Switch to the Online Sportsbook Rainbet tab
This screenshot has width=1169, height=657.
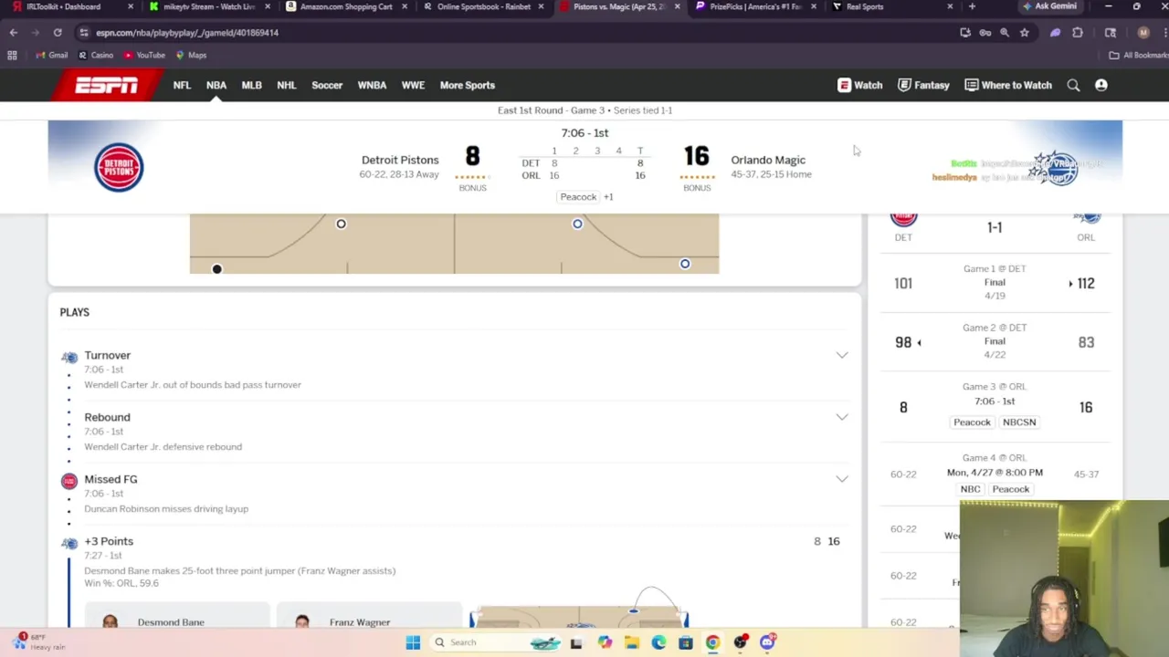(x=482, y=6)
